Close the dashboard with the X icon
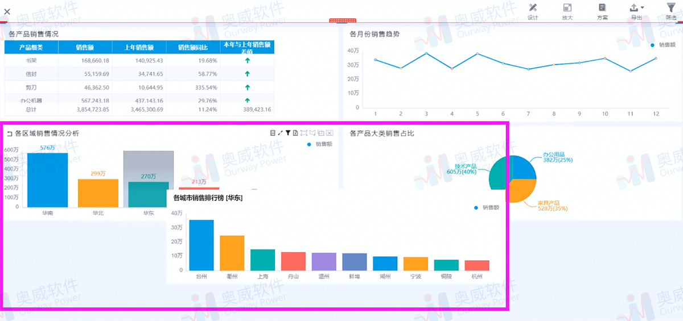 tap(7, 11)
